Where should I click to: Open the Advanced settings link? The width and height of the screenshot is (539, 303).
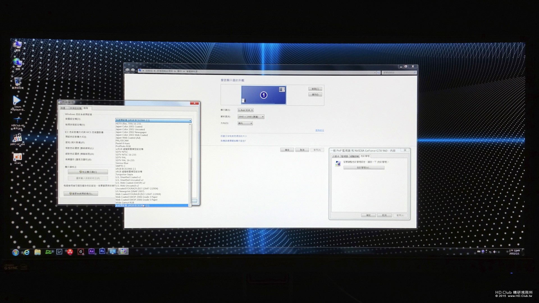319,130
